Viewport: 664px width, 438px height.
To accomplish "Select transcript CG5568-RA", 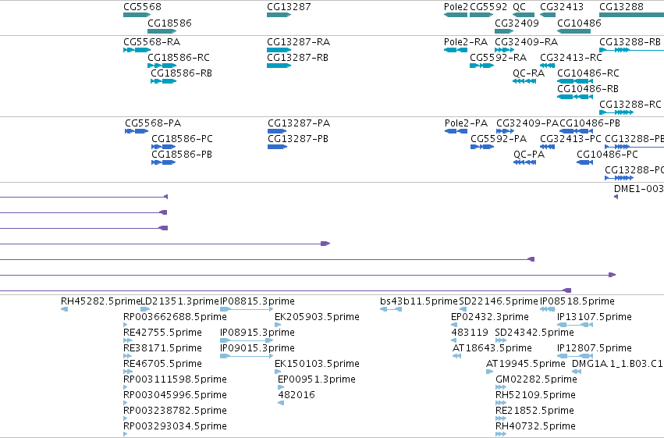I will [151, 42].
